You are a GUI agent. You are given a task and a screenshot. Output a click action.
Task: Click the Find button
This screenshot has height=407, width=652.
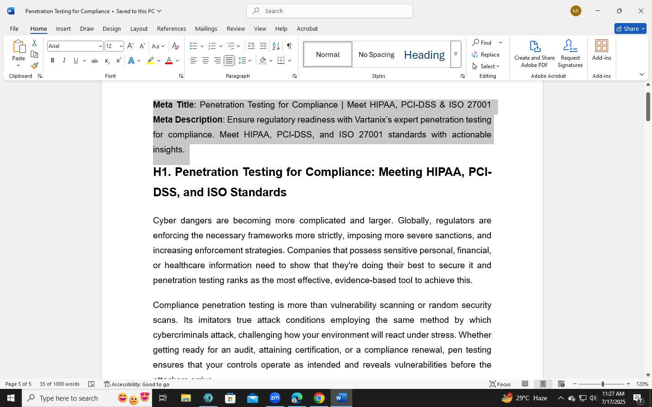pos(483,43)
